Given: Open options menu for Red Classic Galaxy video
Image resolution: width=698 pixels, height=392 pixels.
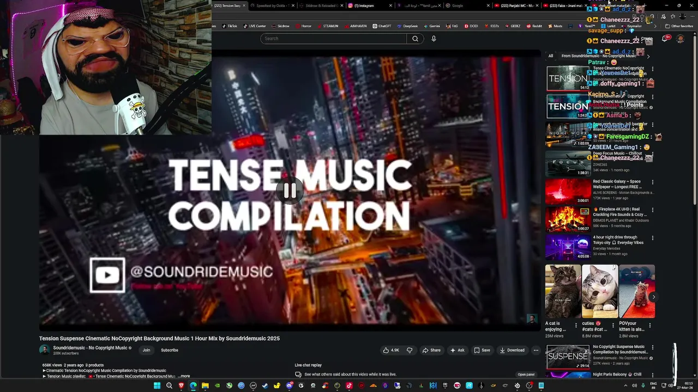Looking at the screenshot, I should [x=652, y=182].
